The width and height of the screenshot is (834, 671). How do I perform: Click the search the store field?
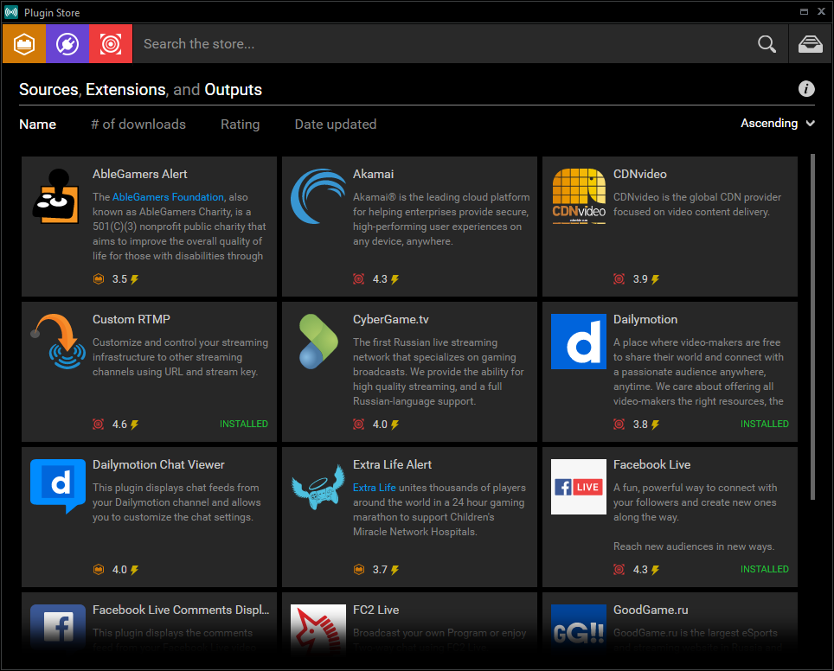tap(444, 43)
